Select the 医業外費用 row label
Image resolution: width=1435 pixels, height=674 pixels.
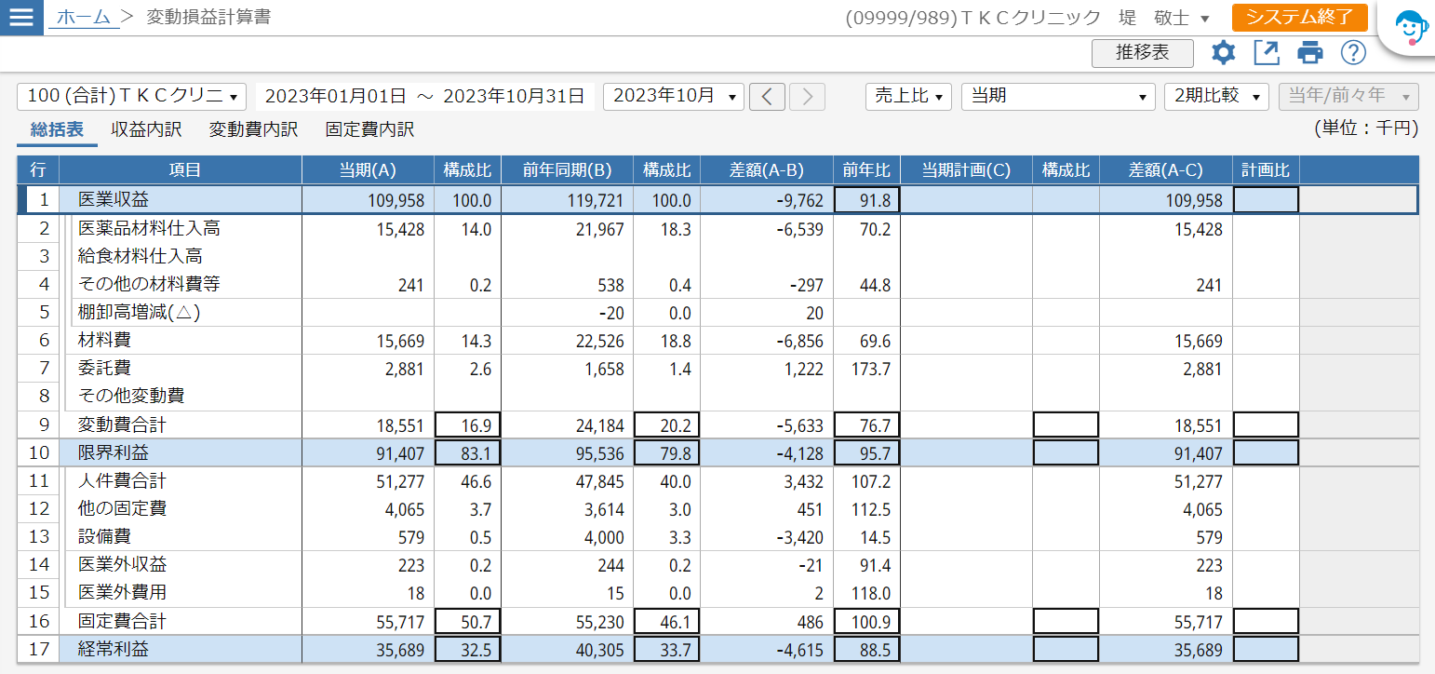click(x=122, y=593)
